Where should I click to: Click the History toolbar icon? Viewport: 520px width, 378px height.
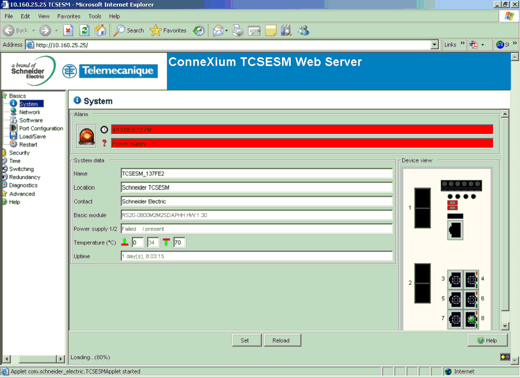point(199,30)
